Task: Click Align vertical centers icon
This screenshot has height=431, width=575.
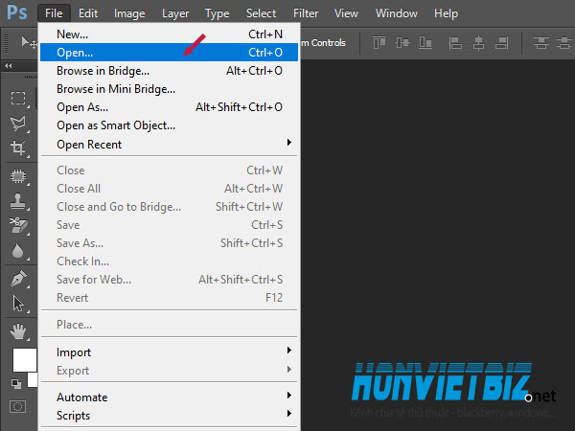Action: (x=402, y=43)
